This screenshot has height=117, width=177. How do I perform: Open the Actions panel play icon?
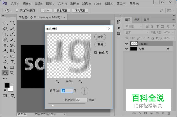pyautogui.click(x=119, y=28)
